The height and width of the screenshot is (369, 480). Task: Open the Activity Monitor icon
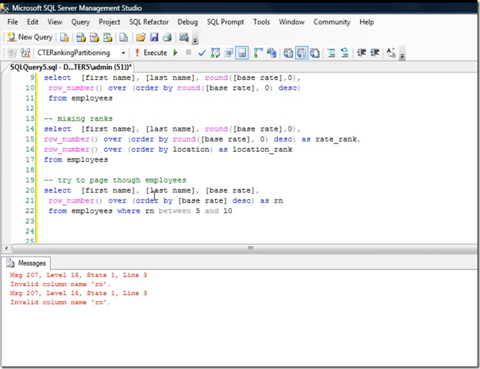point(184,38)
